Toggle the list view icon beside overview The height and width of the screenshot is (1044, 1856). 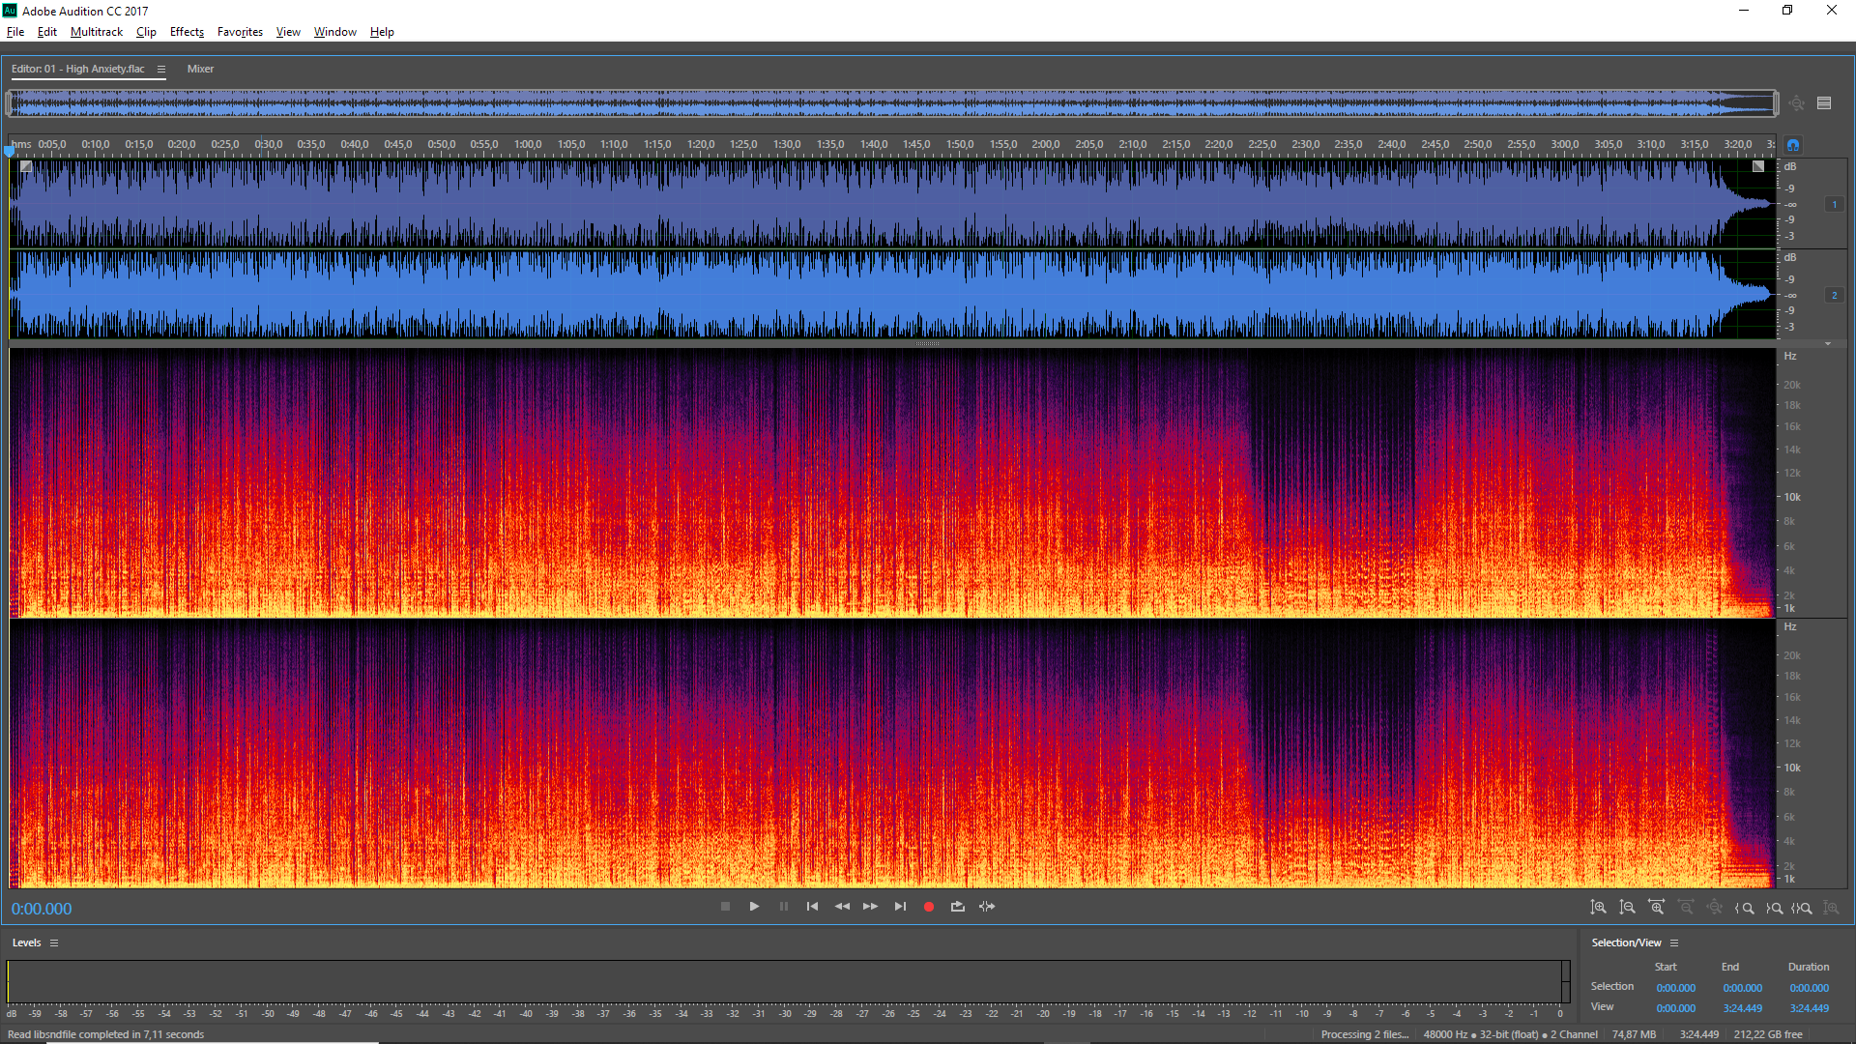1824,103
